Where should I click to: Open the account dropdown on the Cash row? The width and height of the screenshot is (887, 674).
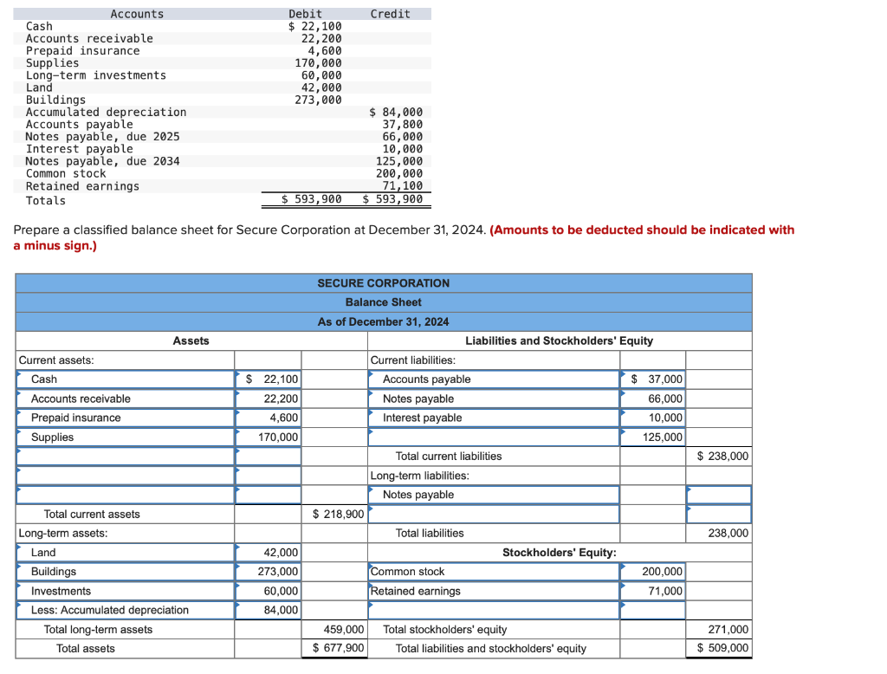tap(126, 379)
